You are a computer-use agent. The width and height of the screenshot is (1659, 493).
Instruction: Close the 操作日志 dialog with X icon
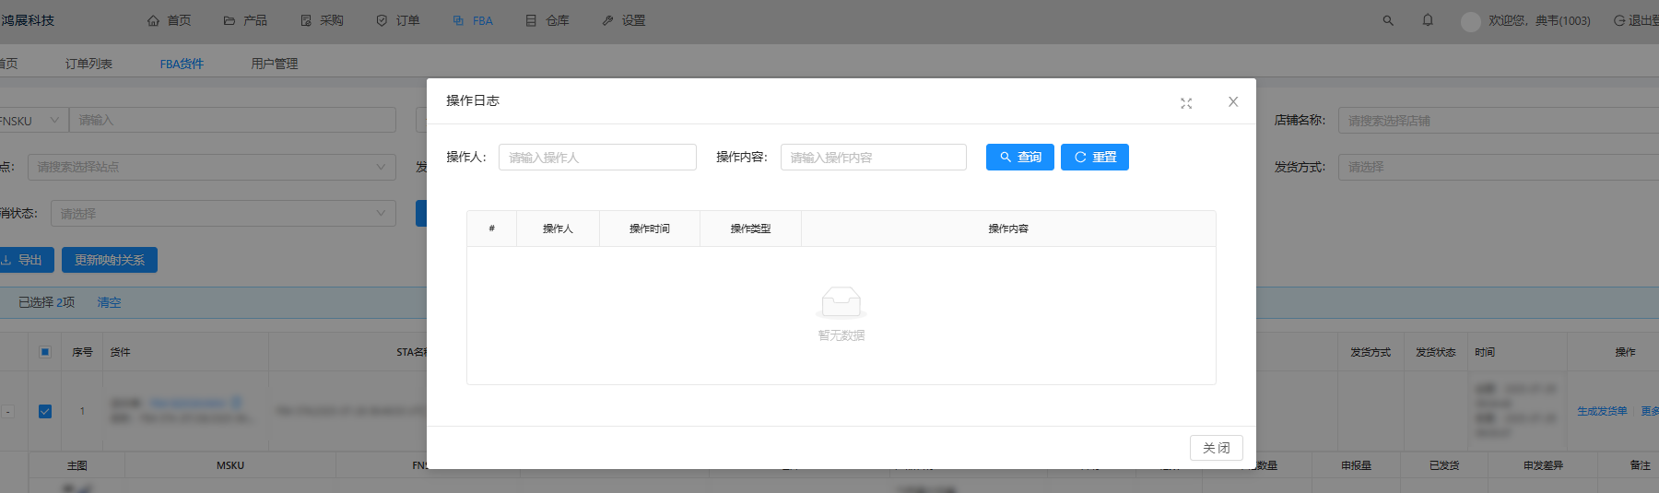click(x=1233, y=102)
